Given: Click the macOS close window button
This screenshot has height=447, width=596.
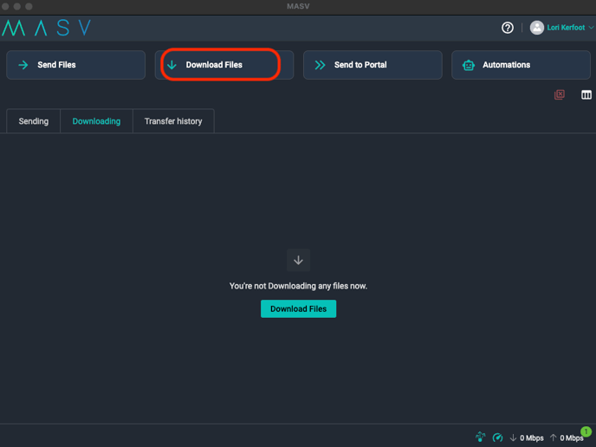Looking at the screenshot, I should tap(5, 6).
